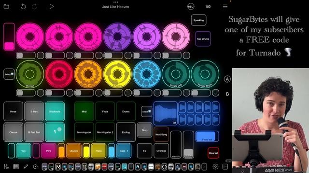The image size is (309, 173).
Task: Trigger the red loop next to Strings
Action: click(x=59, y=74)
